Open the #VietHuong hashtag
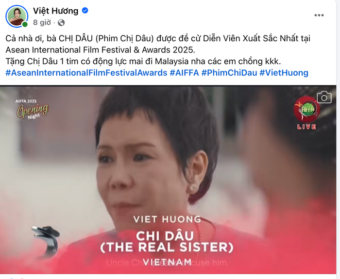The width and height of the screenshot is (340, 279). (284, 73)
